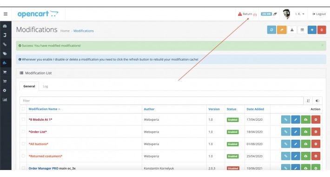The image size is (330, 177).
Task: Open the first shopping cart sidebar icon
Action: coord(5,72)
